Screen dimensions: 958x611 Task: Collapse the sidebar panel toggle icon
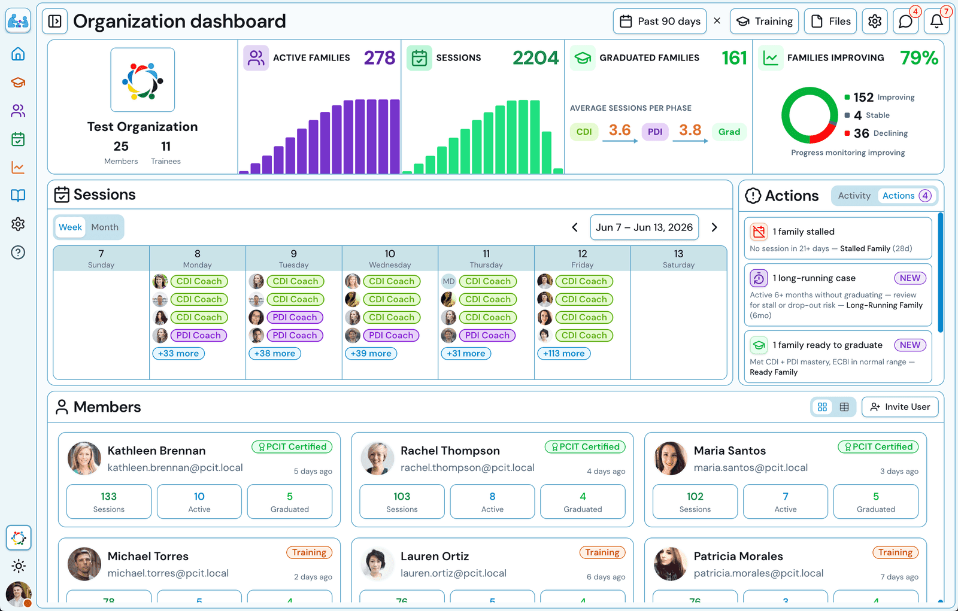[x=54, y=22]
